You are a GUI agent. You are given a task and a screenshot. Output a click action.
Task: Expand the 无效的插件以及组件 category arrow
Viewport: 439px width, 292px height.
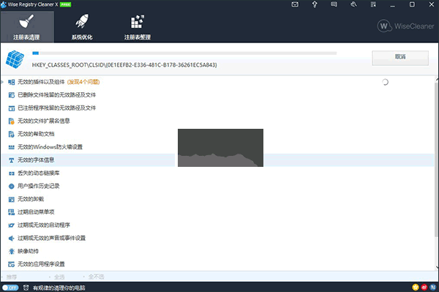[x=2, y=82]
